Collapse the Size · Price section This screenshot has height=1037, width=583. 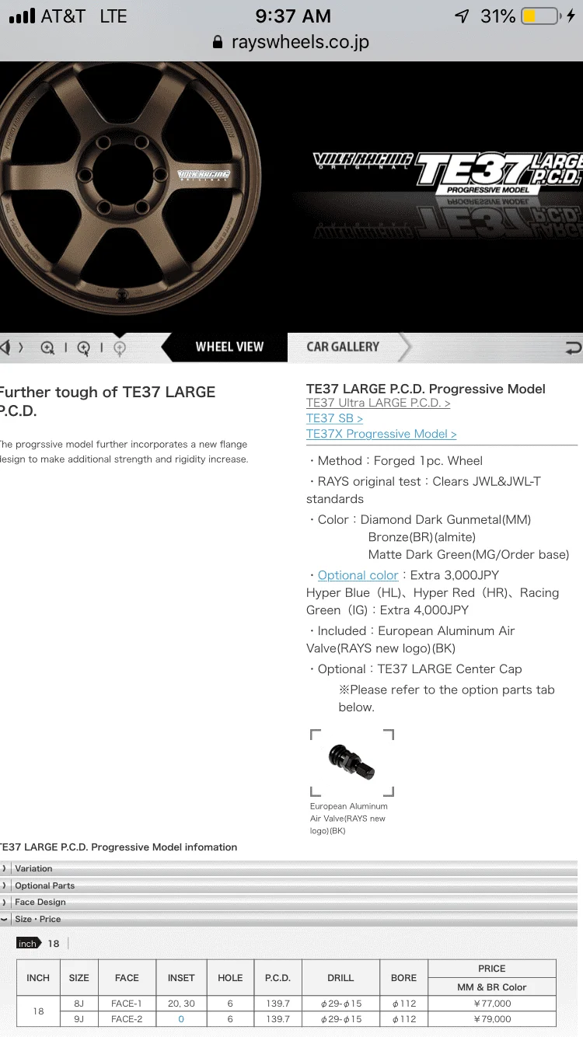tap(289, 919)
